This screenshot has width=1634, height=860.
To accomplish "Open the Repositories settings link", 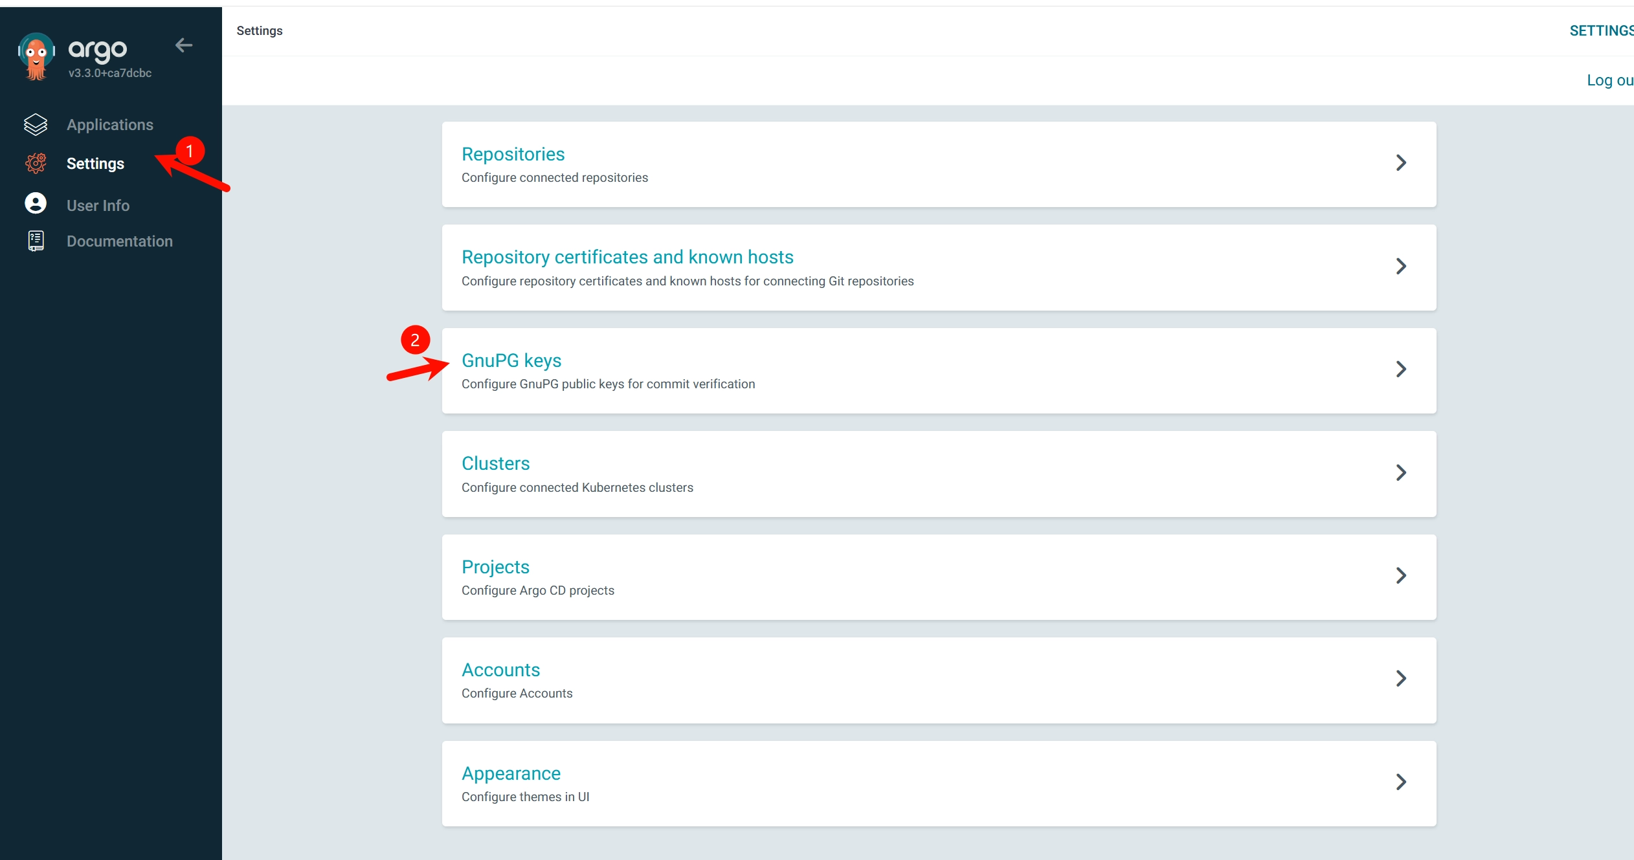I will pyautogui.click(x=513, y=154).
